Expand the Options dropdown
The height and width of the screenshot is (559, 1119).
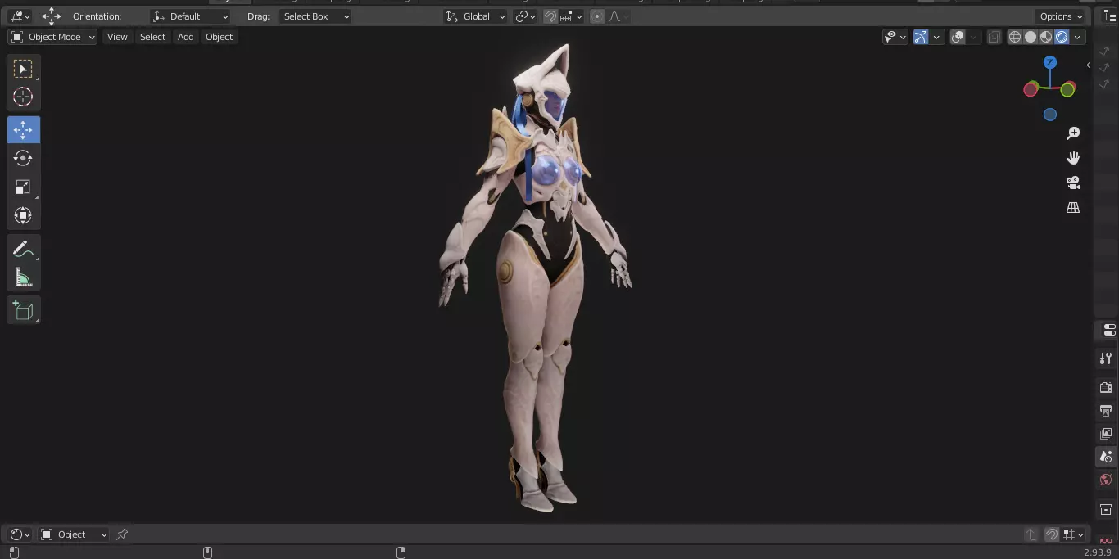[x=1061, y=16]
